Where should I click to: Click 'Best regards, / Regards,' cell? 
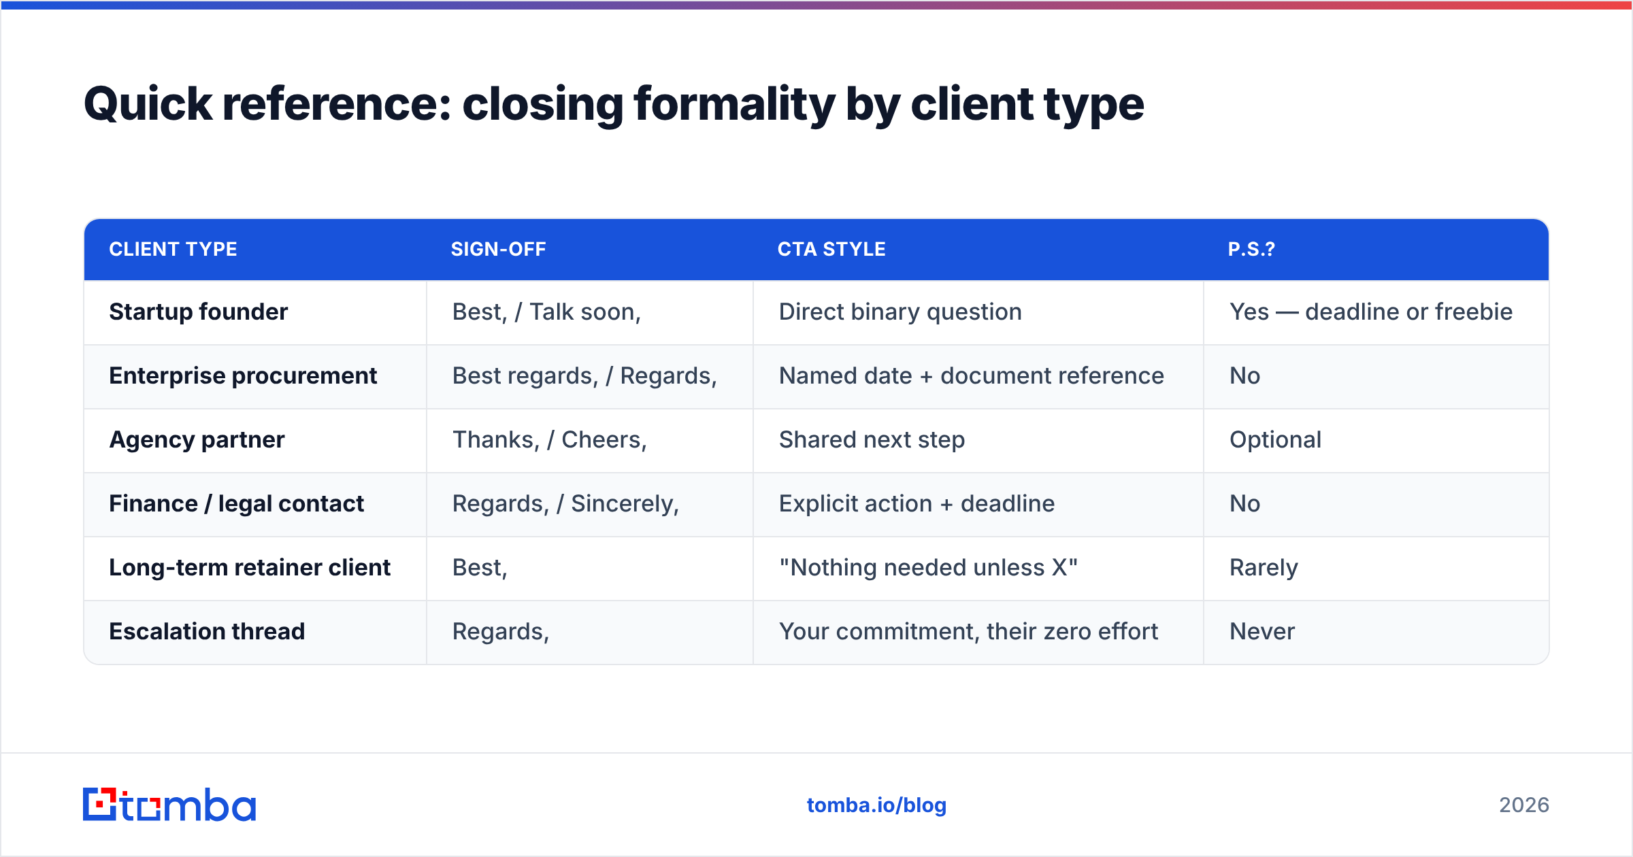click(590, 376)
